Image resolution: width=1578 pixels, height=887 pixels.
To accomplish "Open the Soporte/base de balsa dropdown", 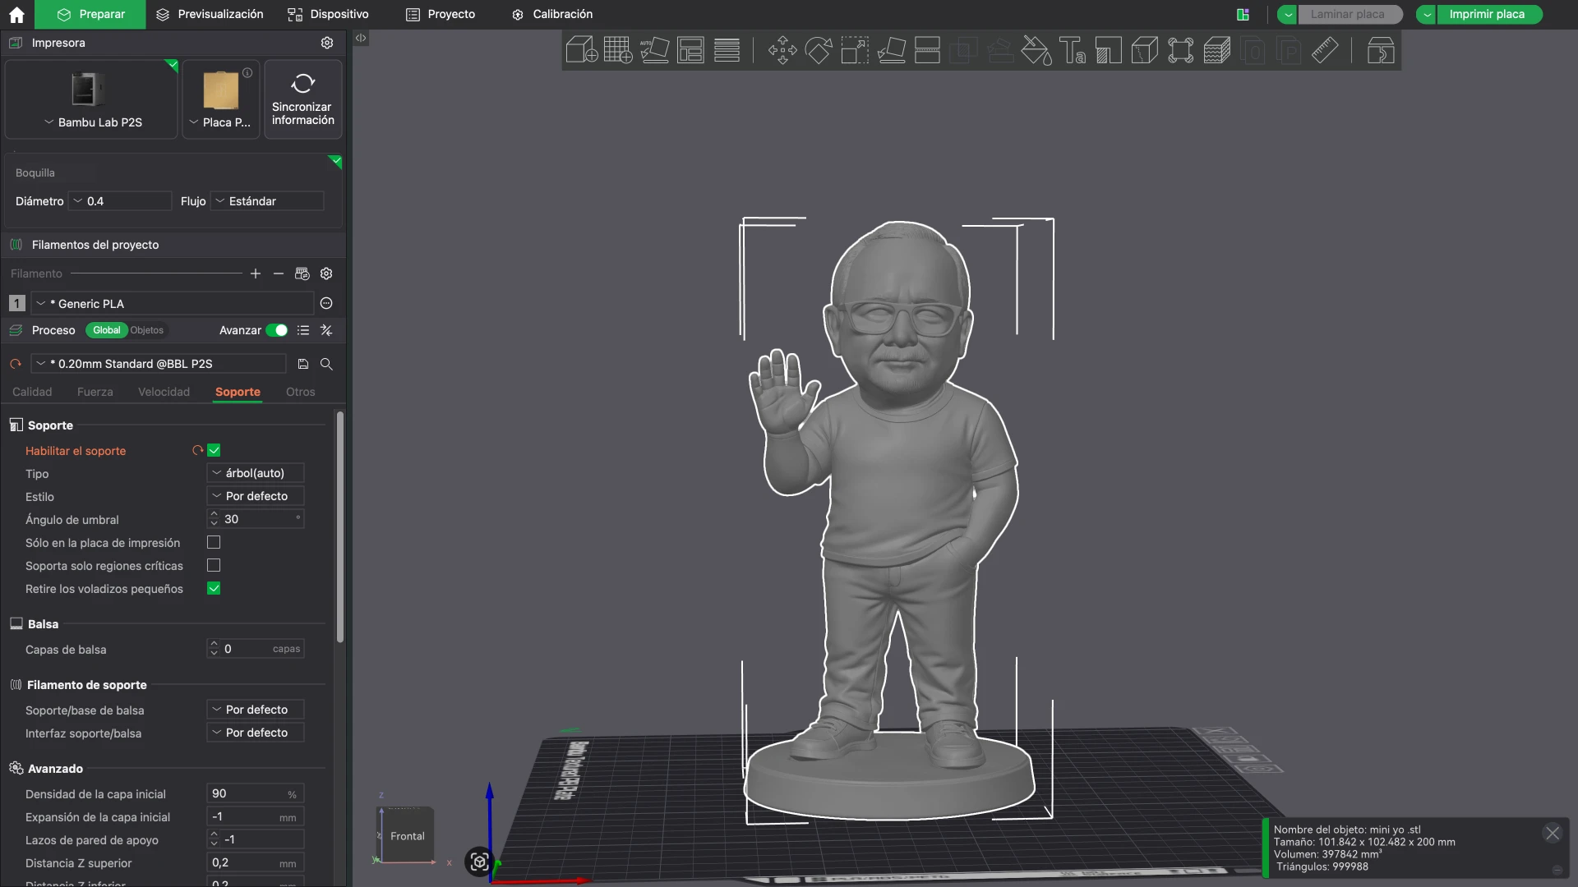I will pos(256,710).
